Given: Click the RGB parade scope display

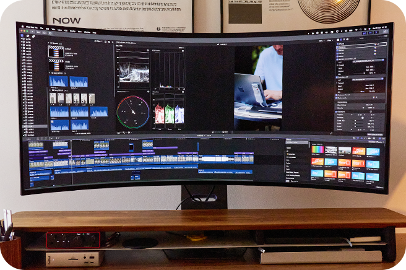Looking at the screenshot, I should click(168, 113).
